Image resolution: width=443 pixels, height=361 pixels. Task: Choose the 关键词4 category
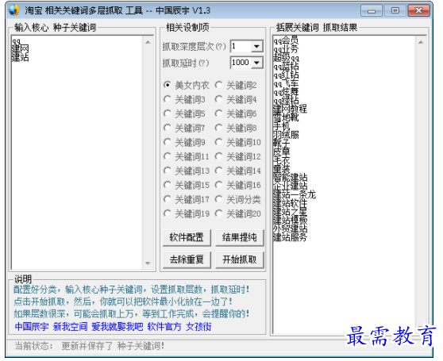tap(218, 99)
